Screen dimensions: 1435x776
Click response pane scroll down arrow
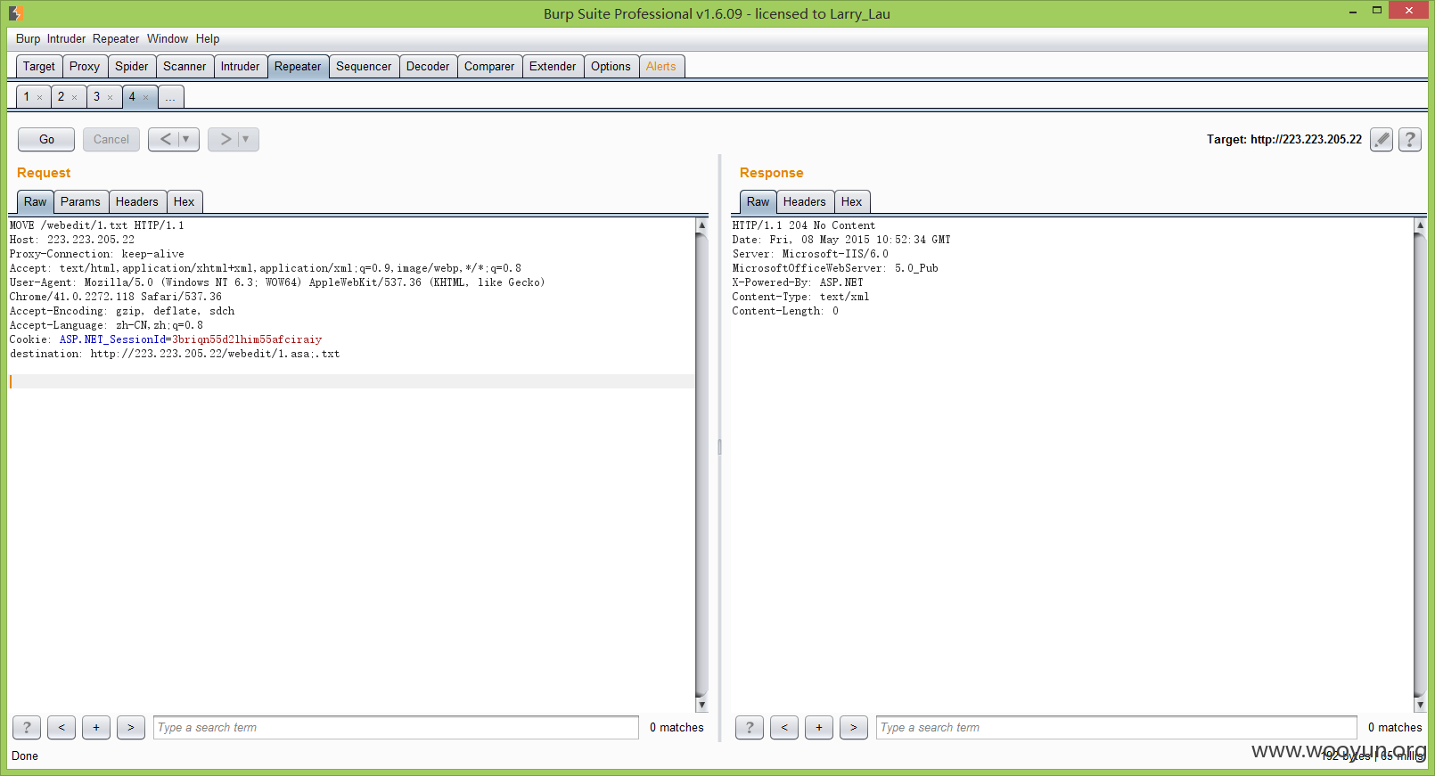[1420, 705]
